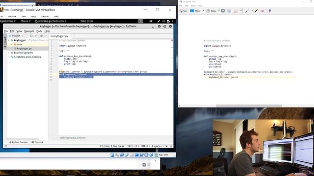Toggle tool window bars icon in PyCharm status bar
Screen dimensions: 314x176
click(x=6, y=146)
